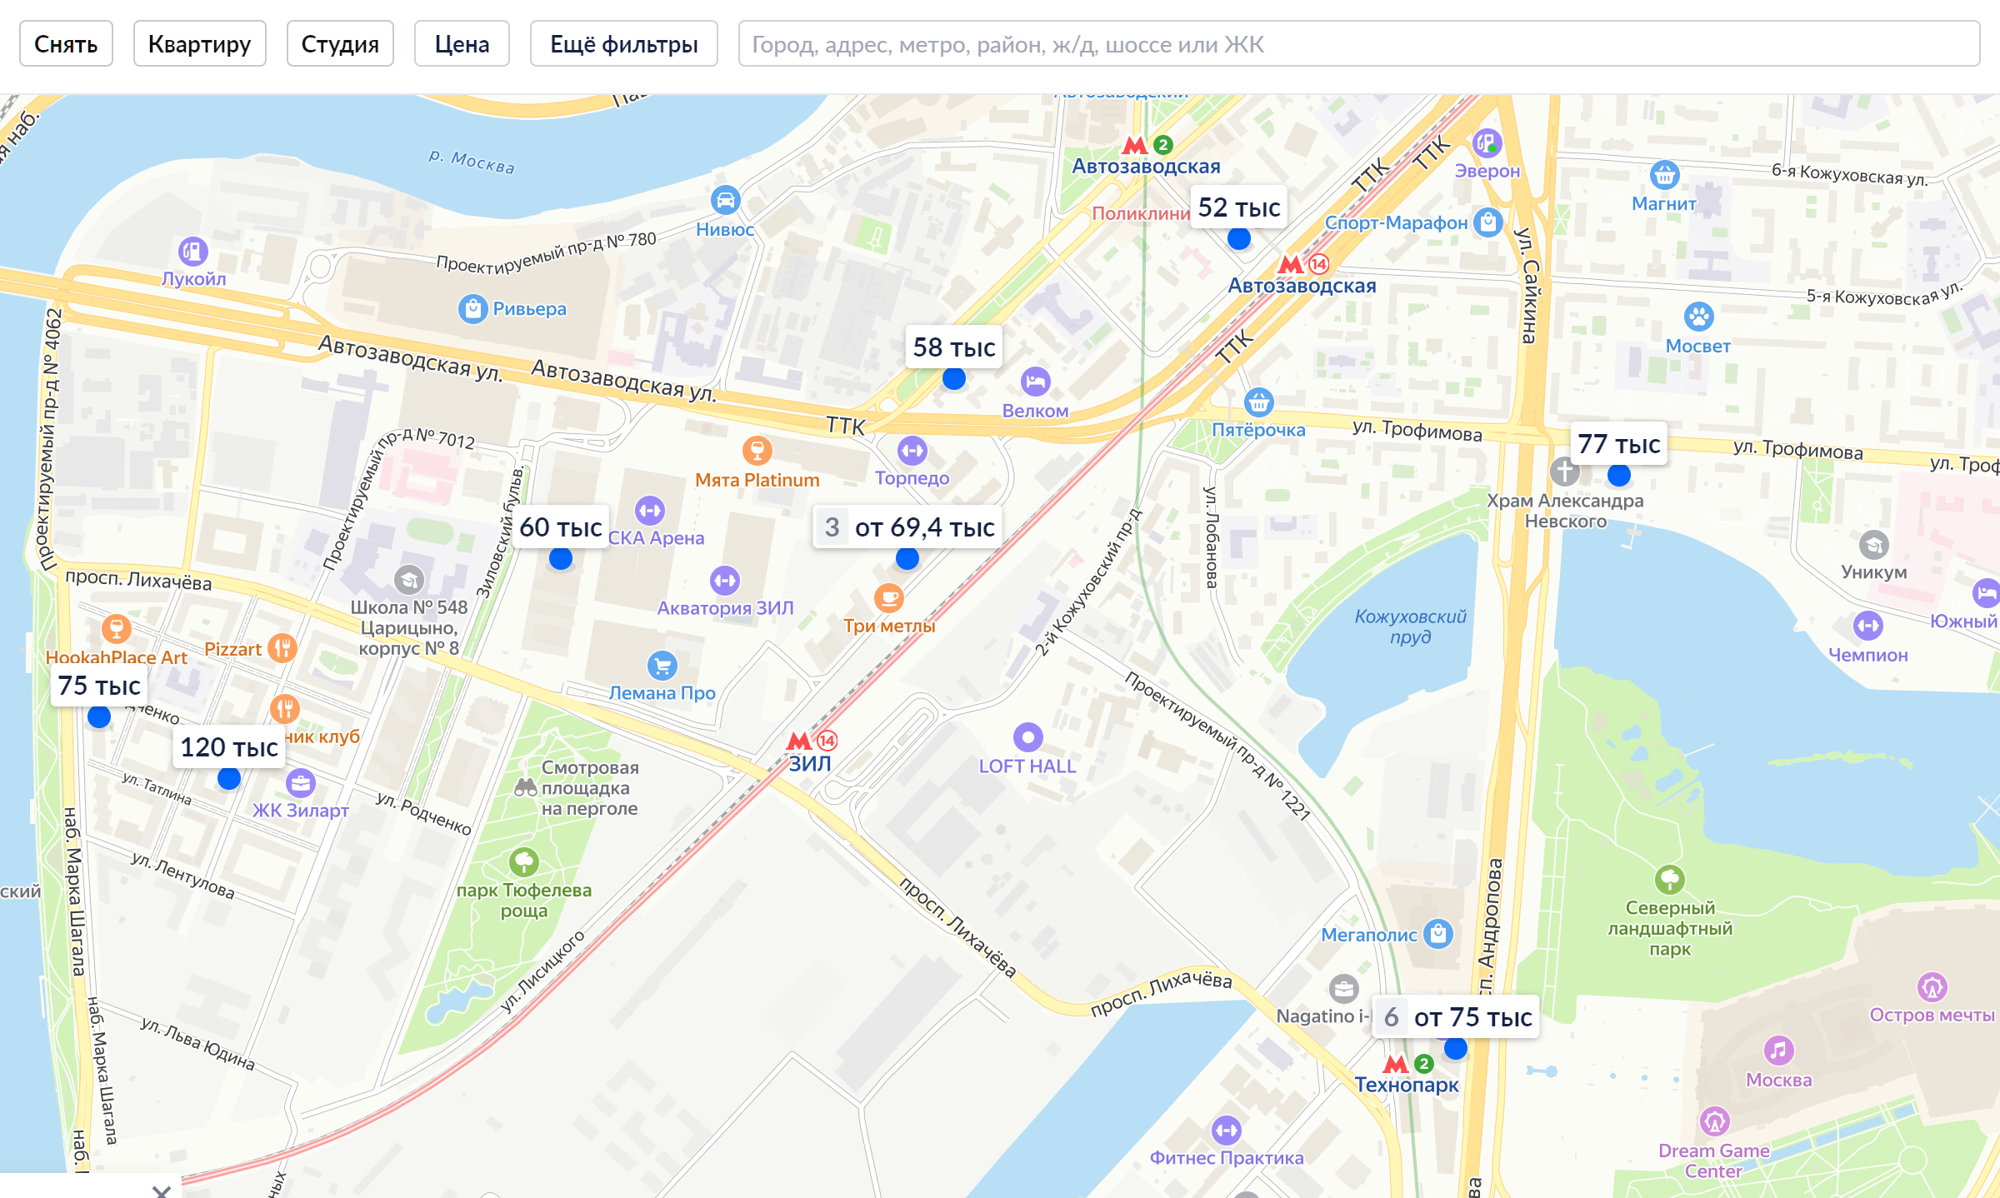Click the Нивюс car service icon
The width and height of the screenshot is (2000, 1198).
725,200
